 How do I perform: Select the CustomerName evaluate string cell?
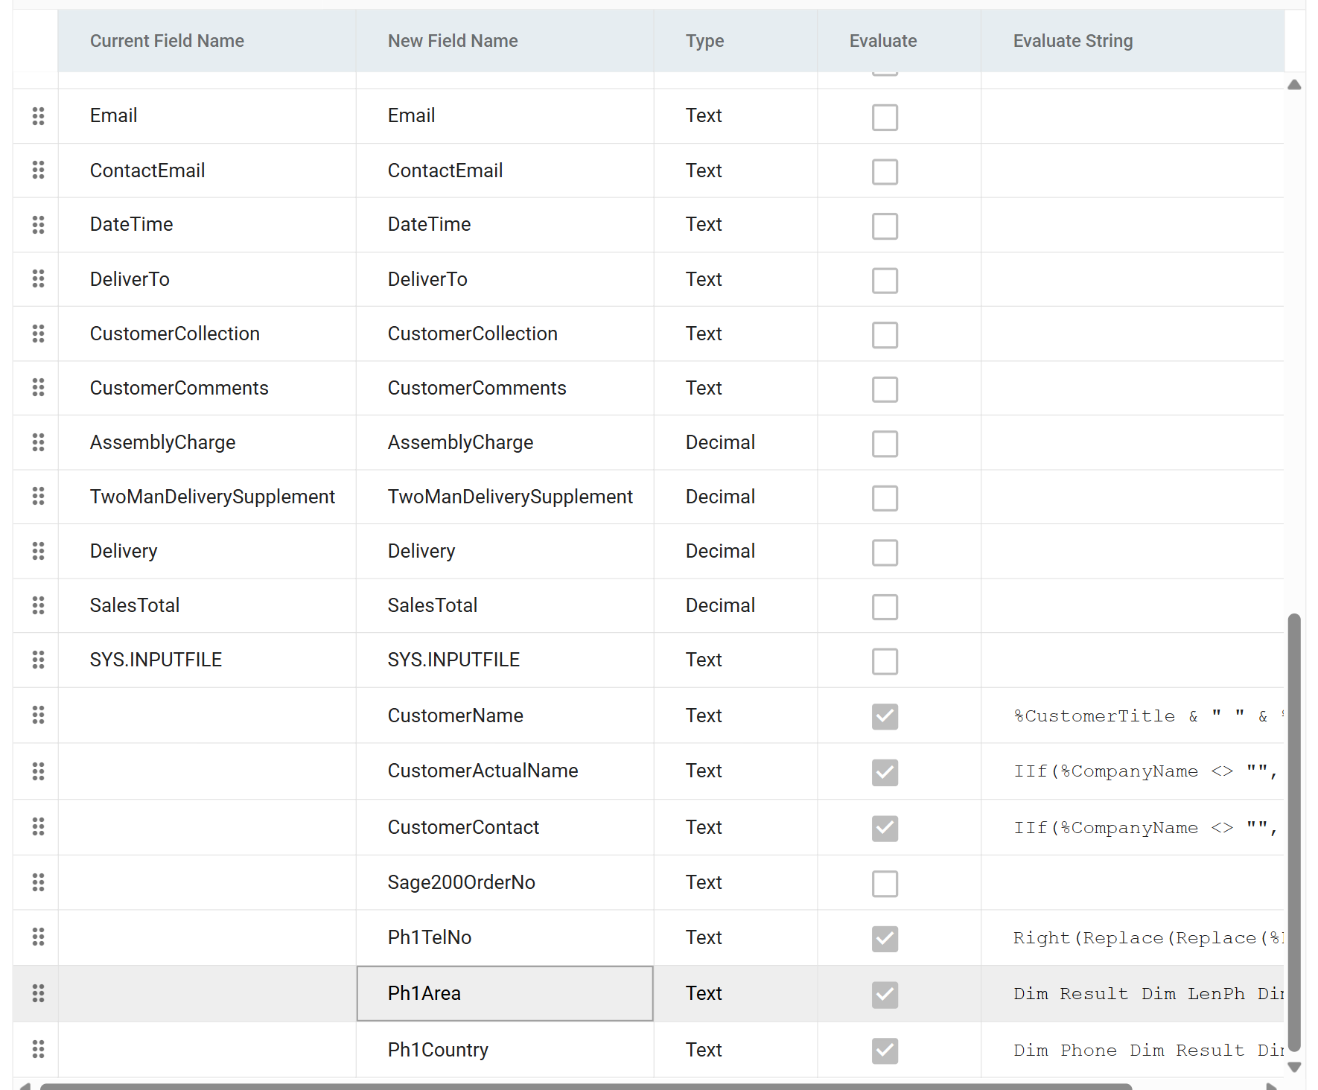tap(1133, 715)
